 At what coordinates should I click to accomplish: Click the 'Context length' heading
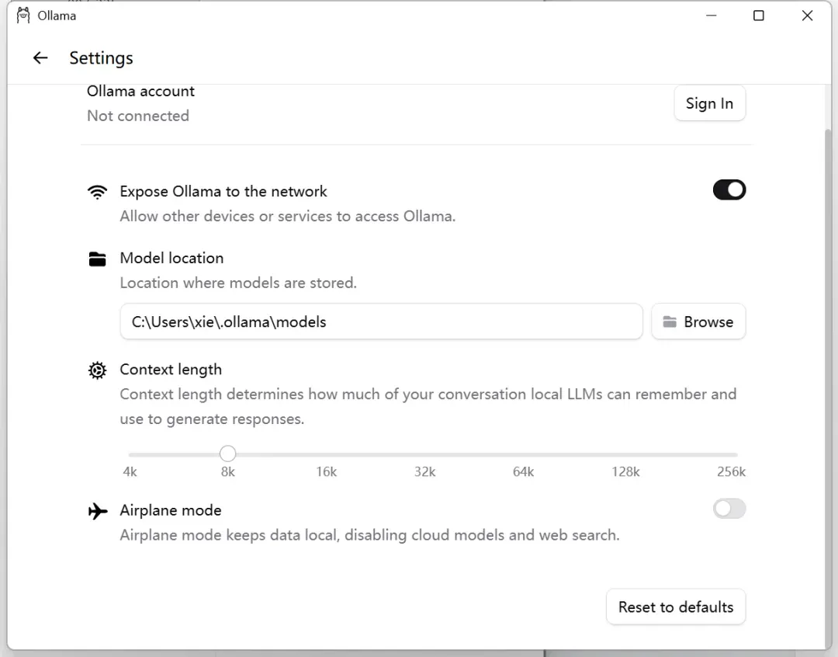click(171, 370)
